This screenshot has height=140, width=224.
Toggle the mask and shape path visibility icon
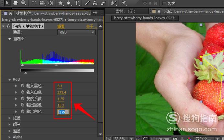[x=145, y=139]
